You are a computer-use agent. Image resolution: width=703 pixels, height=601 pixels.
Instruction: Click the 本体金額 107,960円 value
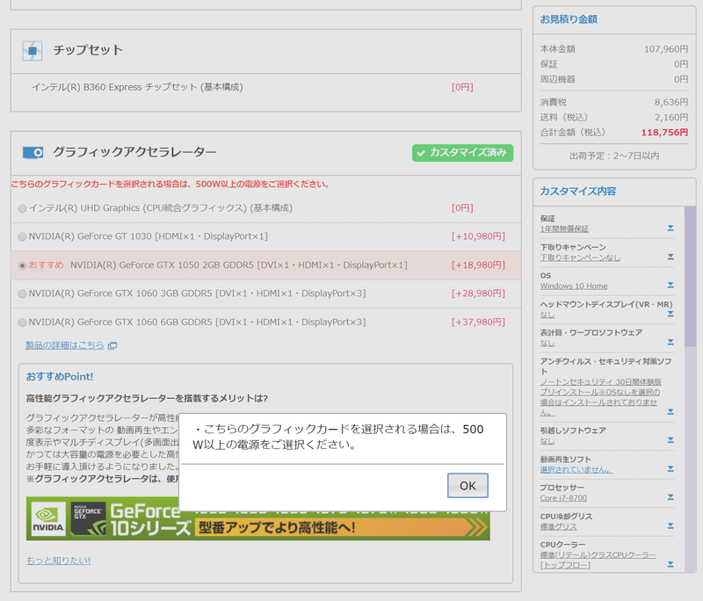tap(666, 49)
